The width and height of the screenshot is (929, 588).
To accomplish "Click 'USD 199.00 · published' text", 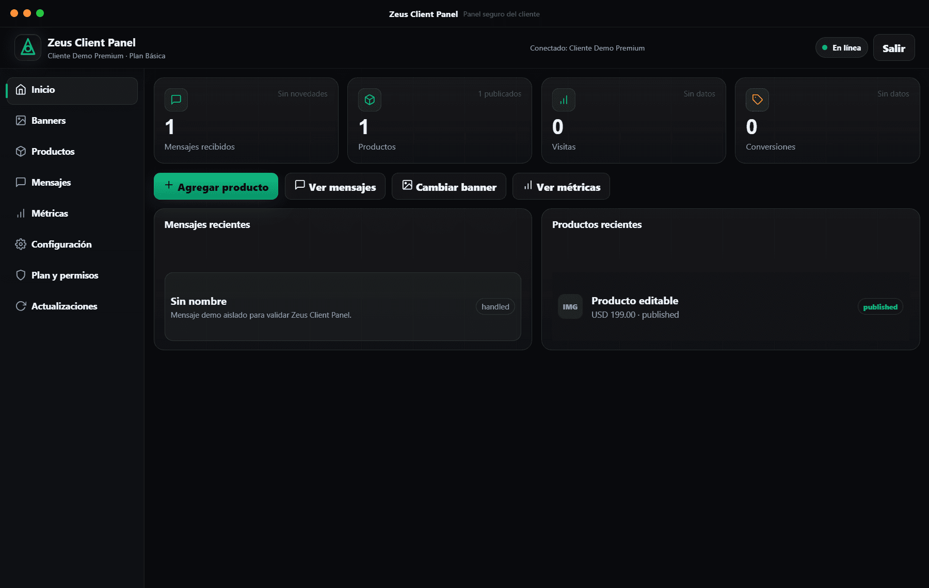I will pos(635,315).
